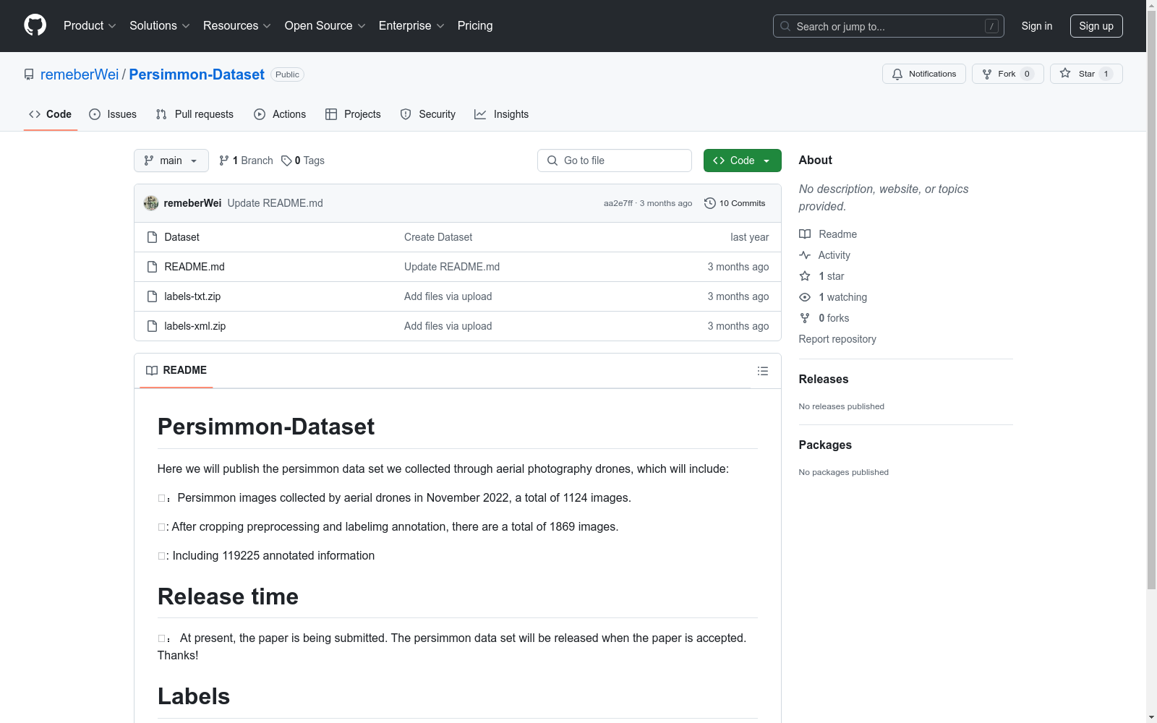Click the GitHub logo icon
Viewport: 1157px width, 723px height.
coord(35,25)
